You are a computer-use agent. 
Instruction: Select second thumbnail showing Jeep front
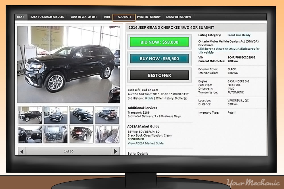point(56,115)
